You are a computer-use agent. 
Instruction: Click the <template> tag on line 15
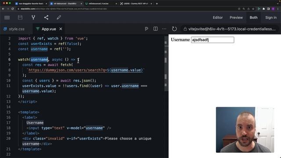29,112
